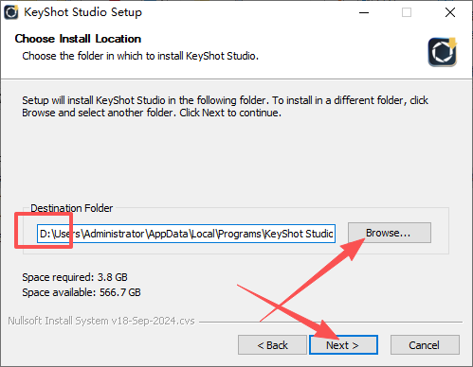The width and height of the screenshot is (473, 367).
Task: Click the setup instructions paragraph text
Action: pyautogui.click(x=225, y=107)
